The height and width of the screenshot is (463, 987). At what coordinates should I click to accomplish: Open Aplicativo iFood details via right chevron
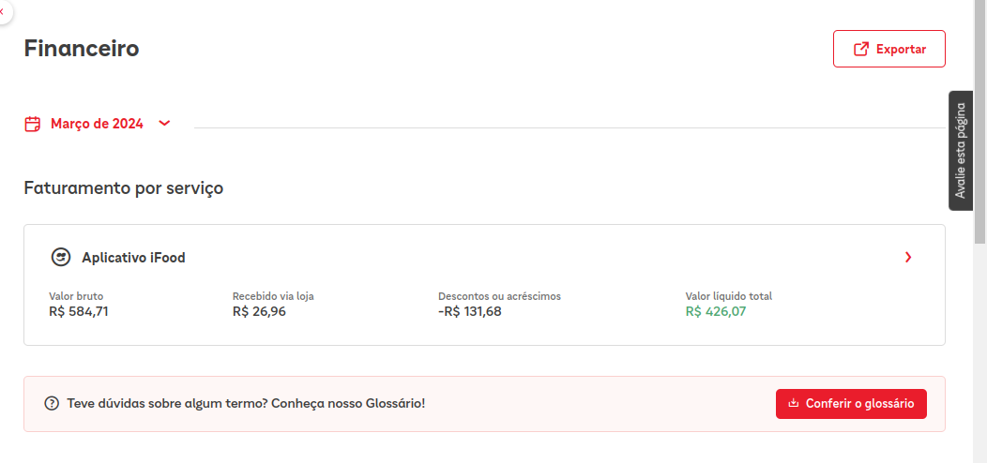(x=907, y=258)
